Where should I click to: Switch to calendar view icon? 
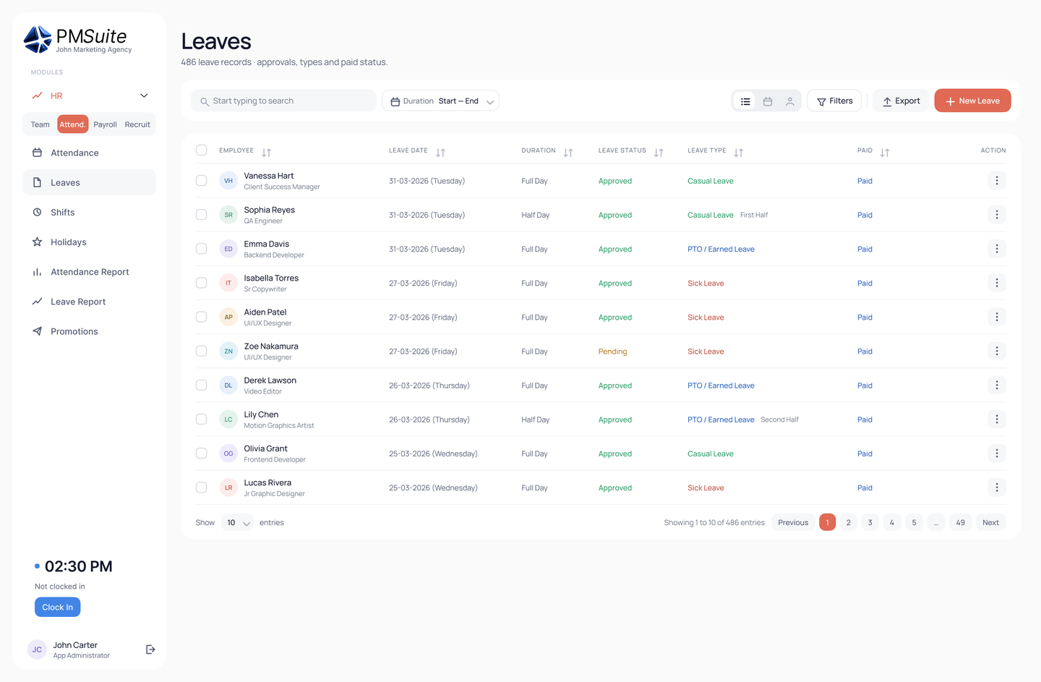click(x=768, y=101)
